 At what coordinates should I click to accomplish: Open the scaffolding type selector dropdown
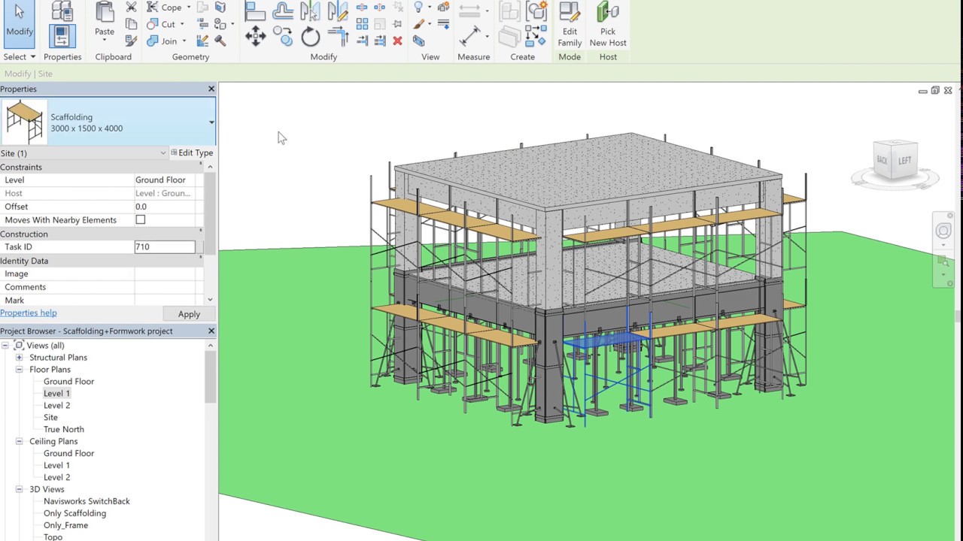point(211,122)
